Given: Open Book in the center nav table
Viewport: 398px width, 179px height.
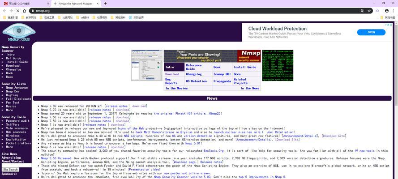Looking at the screenshot, I should [217, 67].
